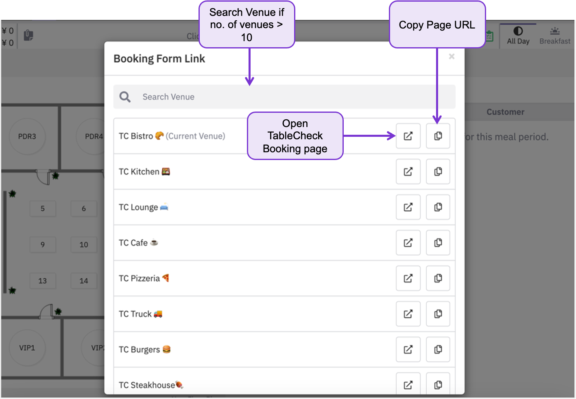Select table 14 on the floor plan
The width and height of the screenshot is (576, 399).
coord(84,281)
